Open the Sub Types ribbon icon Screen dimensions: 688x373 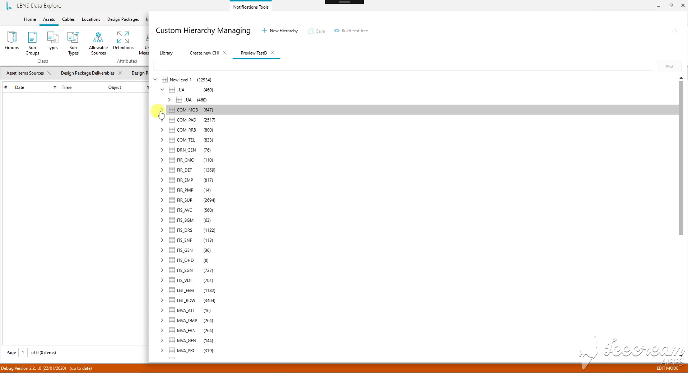(73, 43)
